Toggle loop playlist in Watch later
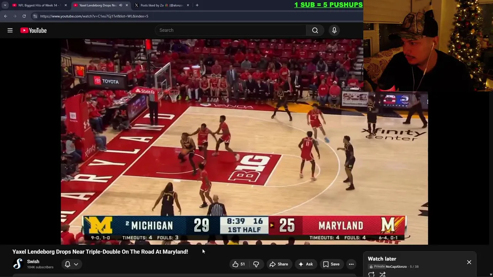This screenshot has width=493, height=277. (371, 274)
